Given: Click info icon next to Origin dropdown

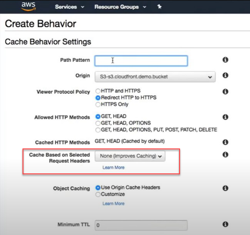Looking at the screenshot, I should [x=225, y=75].
